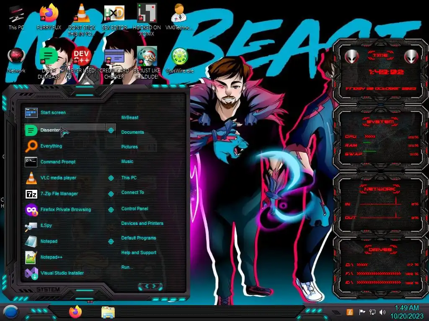Expand Firefox Private Browsing jump list

point(111,210)
